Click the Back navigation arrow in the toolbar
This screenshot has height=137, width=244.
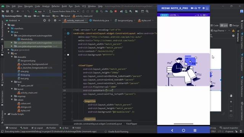tap(18, 11)
